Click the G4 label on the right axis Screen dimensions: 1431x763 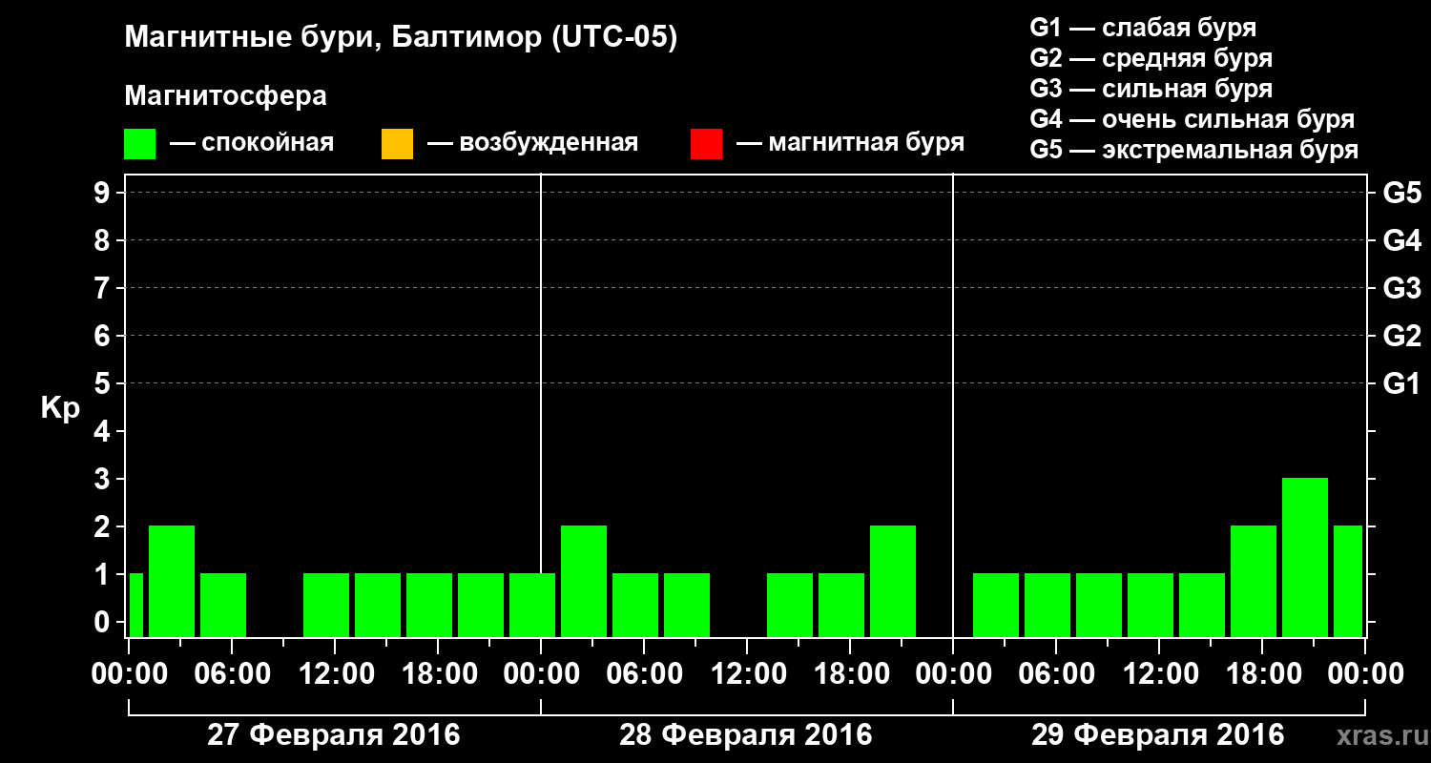1401,240
